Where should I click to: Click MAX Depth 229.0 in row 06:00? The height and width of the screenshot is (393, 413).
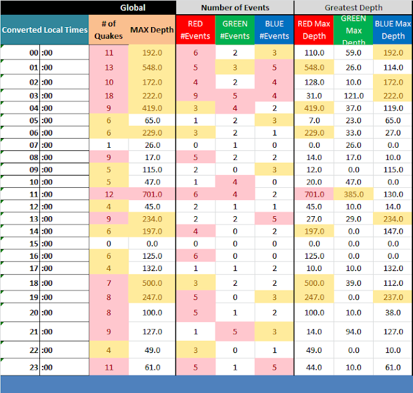(152, 132)
